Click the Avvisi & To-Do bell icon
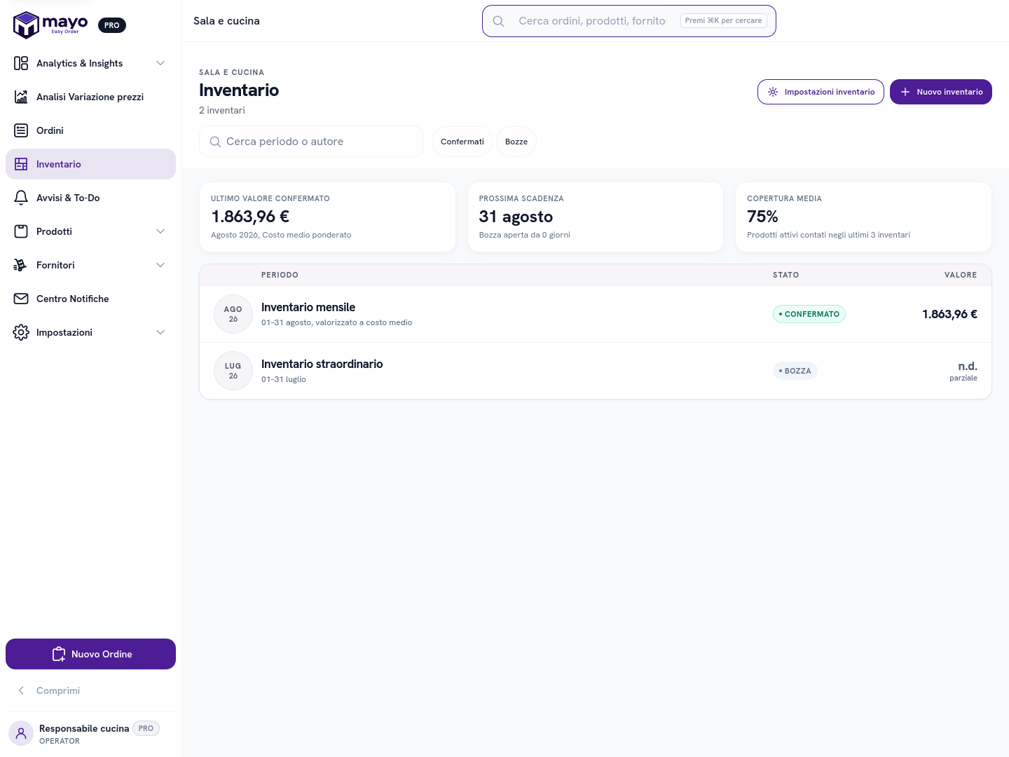The image size is (1009, 757). [x=21, y=198]
